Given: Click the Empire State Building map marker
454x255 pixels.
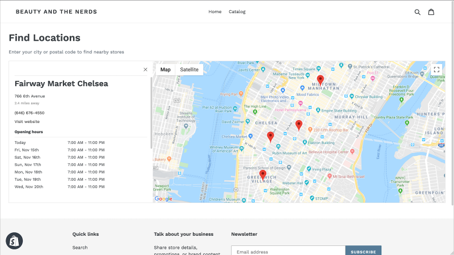Looking at the screenshot, I should click(318, 110).
